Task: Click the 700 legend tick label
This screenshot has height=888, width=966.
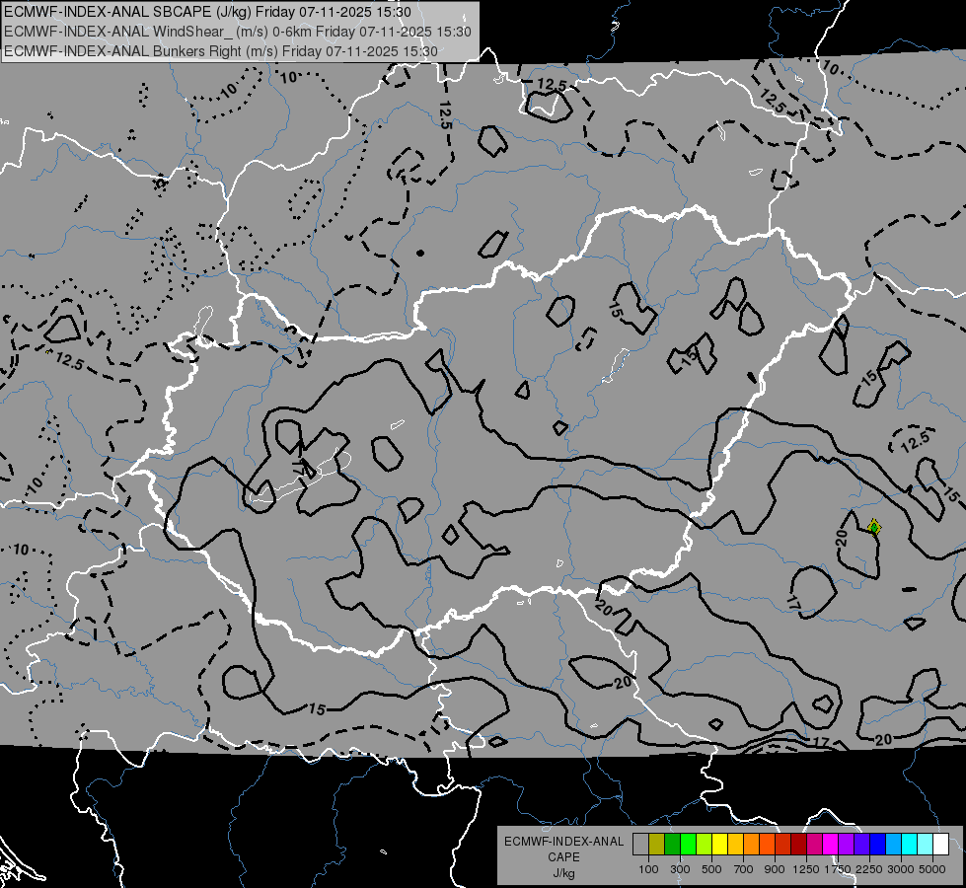Action: click(744, 869)
